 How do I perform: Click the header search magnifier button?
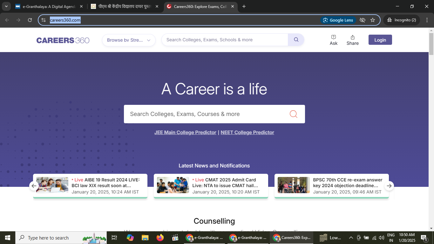[x=296, y=40]
